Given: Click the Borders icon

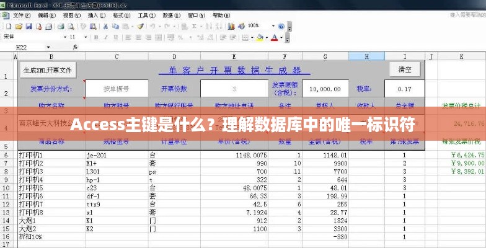Looking at the screenshot, I should coord(245,37).
